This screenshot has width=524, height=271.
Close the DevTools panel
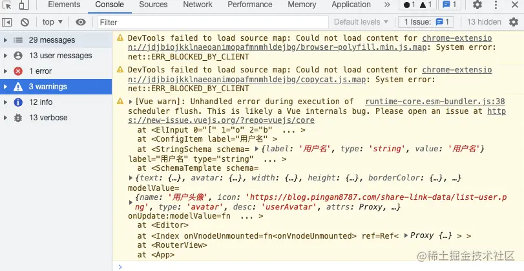(x=515, y=5)
